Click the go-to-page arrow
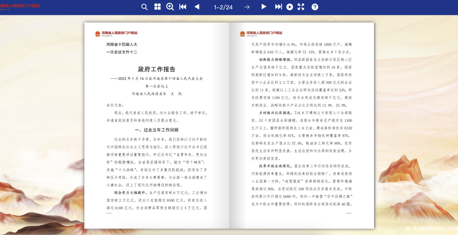The image size is (458, 235). coord(247,7)
